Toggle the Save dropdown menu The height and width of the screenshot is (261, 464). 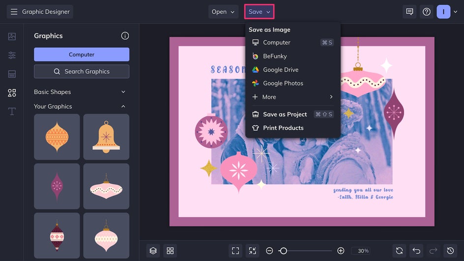coord(259,12)
